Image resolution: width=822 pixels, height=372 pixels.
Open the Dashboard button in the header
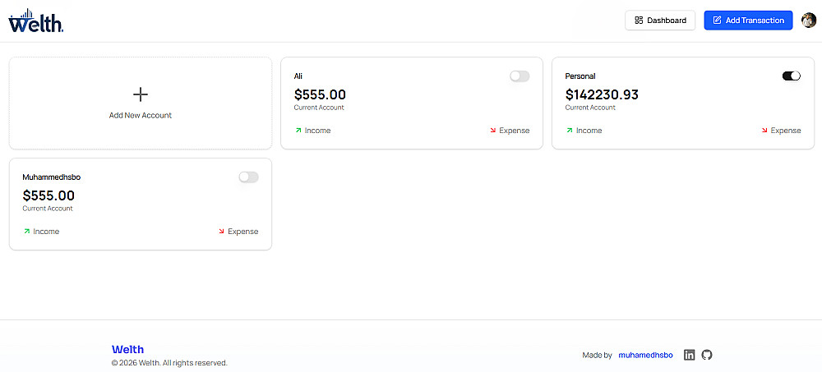click(x=660, y=21)
